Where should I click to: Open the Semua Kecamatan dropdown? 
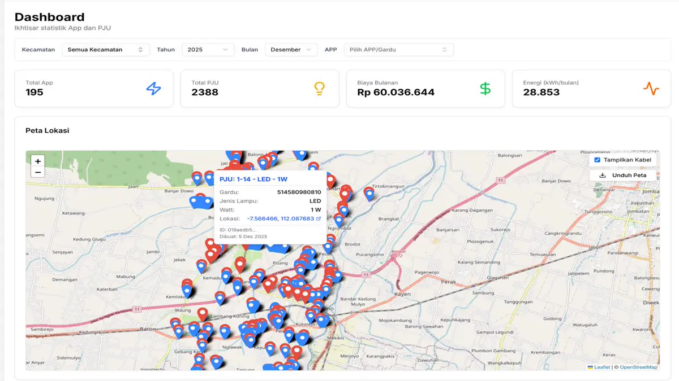pos(105,50)
